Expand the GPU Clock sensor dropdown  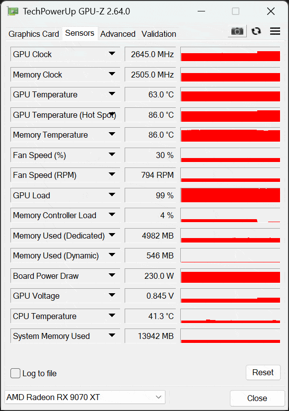click(x=112, y=54)
